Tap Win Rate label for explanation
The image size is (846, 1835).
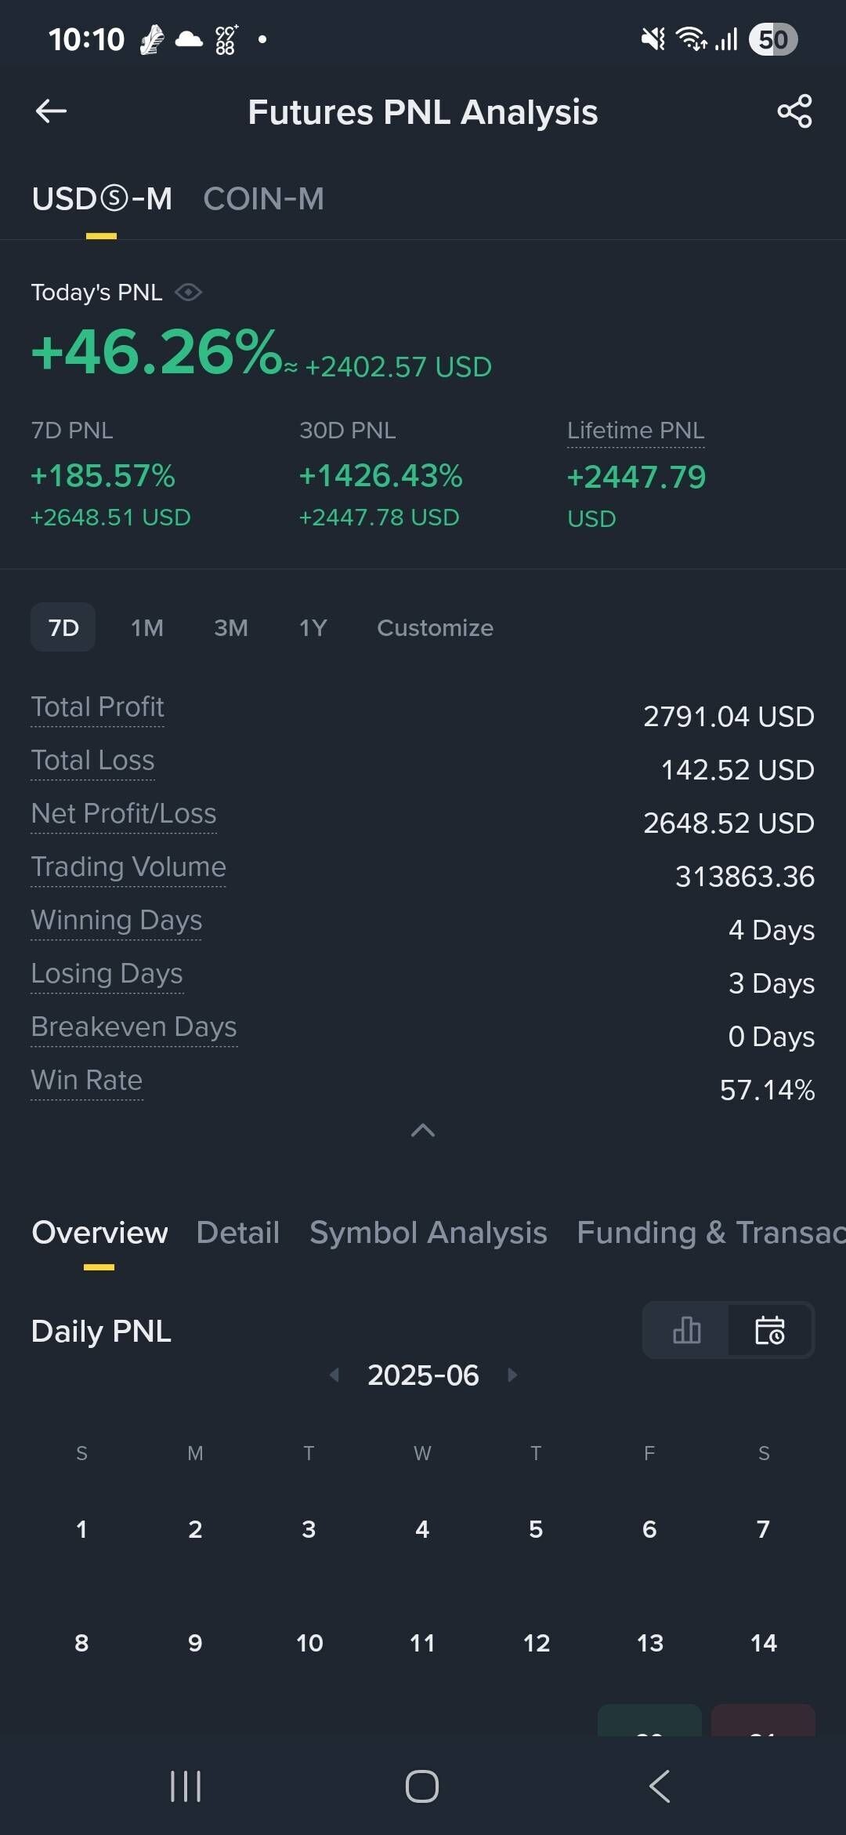pyautogui.click(x=87, y=1081)
